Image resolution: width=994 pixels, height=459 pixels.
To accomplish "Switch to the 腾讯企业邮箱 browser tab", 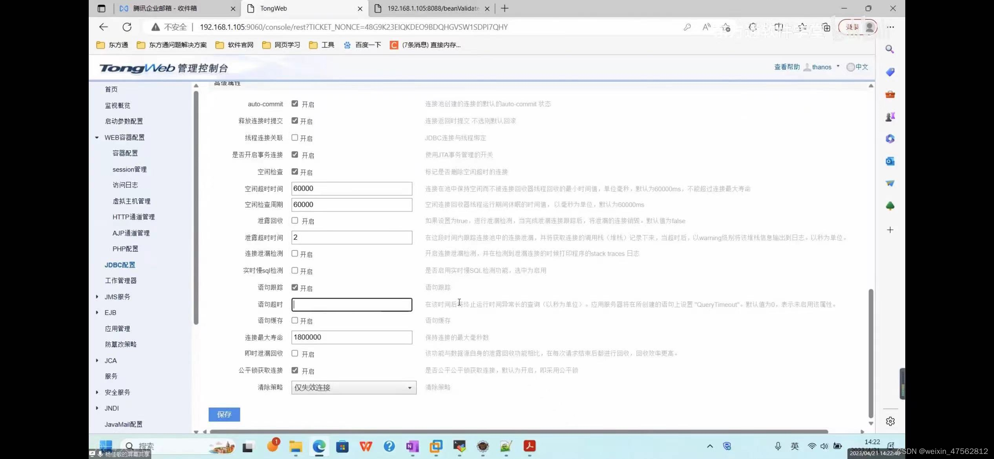I will pos(165,8).
